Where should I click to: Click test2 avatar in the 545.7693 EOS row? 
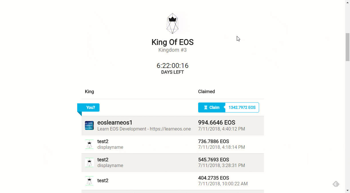point(89,162)
